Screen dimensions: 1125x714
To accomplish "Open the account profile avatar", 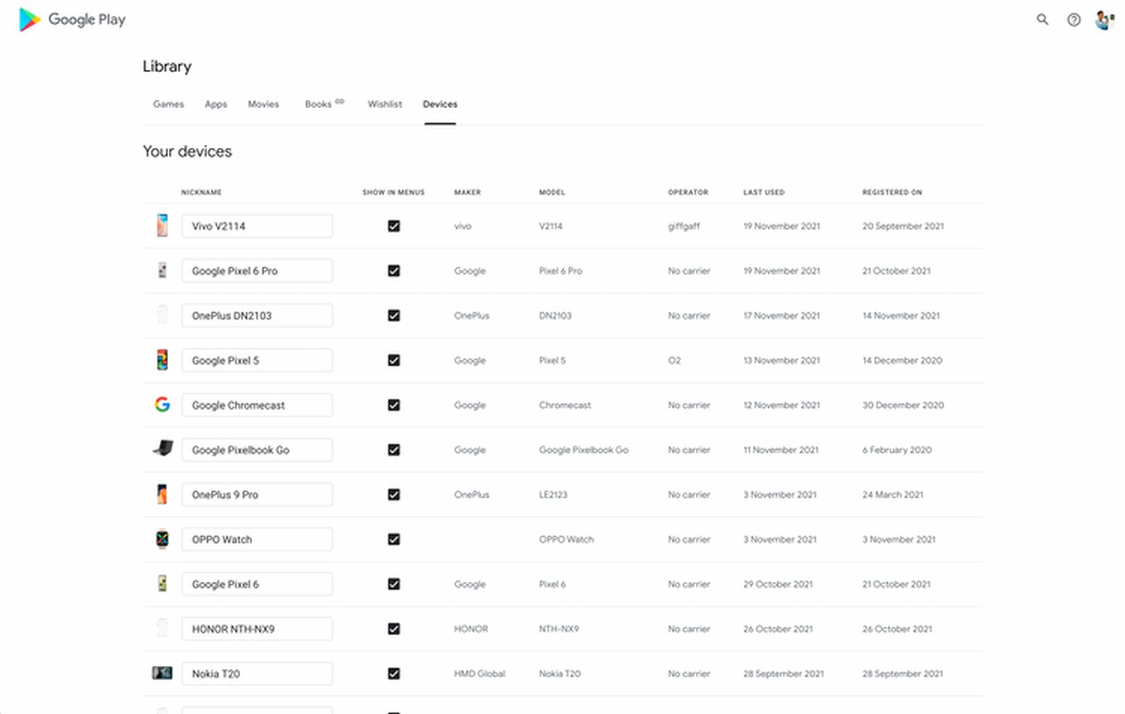I will click(x=1103, y=19).
